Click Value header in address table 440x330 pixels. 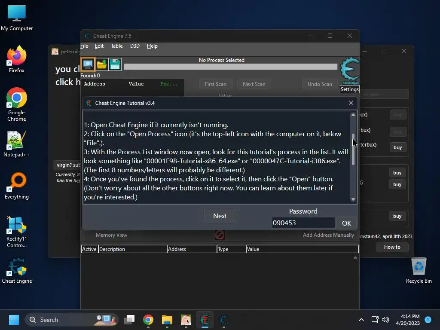pos(302,249)
